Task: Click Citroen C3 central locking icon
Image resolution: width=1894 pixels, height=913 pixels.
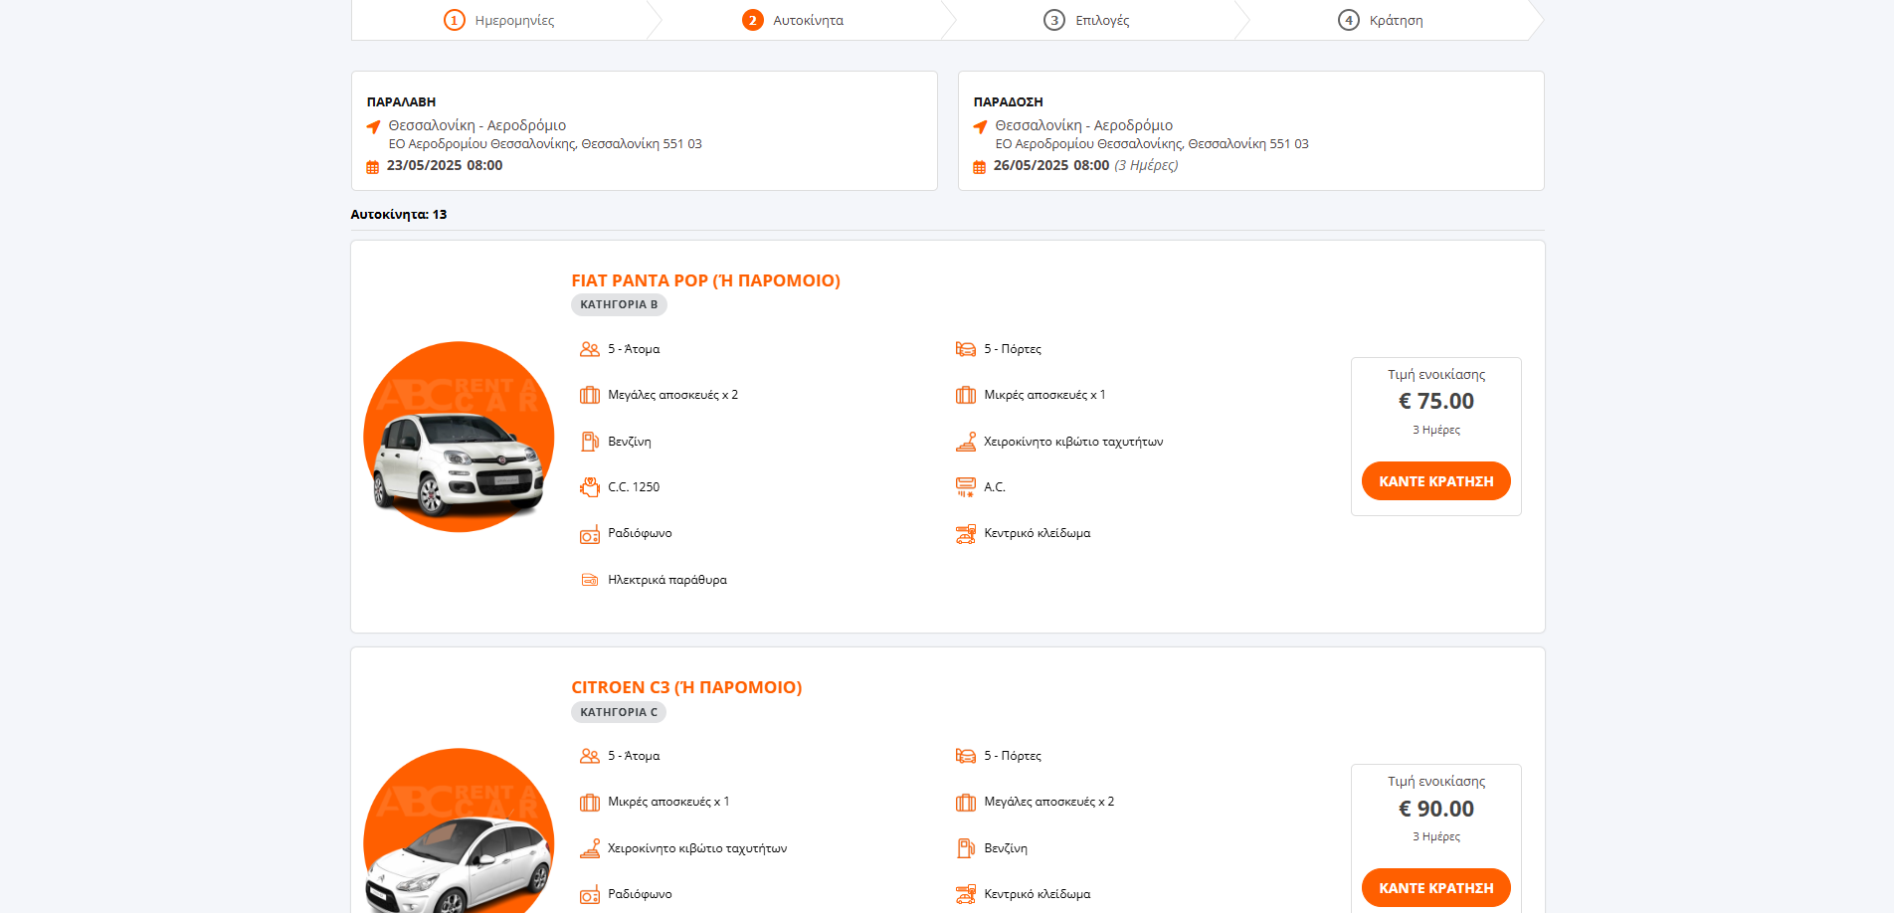Action: [x=966, y=894]
